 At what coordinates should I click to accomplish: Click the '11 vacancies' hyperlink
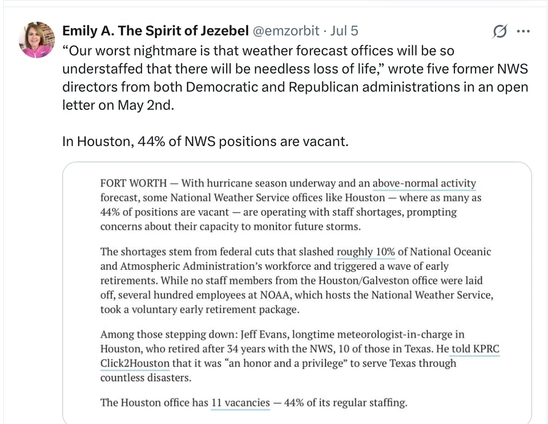(240, 402)
